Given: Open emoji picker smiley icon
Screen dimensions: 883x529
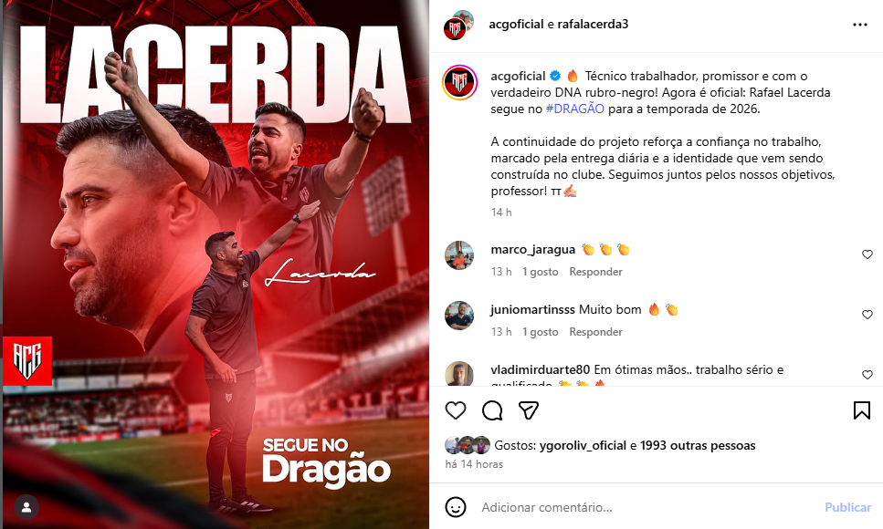Looking at the screenshot, I should click(x=456, y=507).
